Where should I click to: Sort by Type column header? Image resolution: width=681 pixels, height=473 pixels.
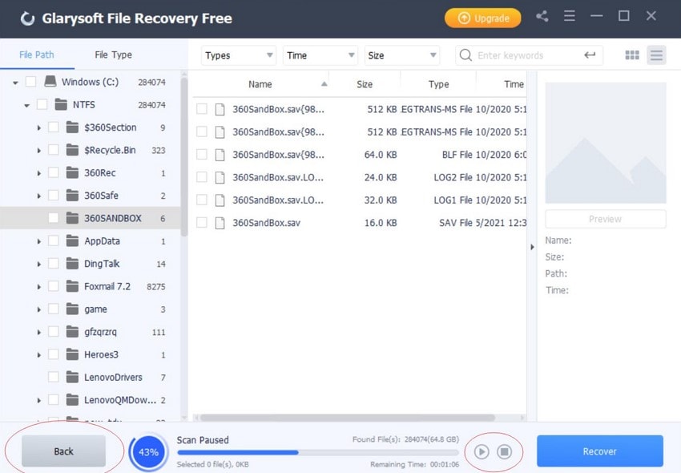pos(439,84)
